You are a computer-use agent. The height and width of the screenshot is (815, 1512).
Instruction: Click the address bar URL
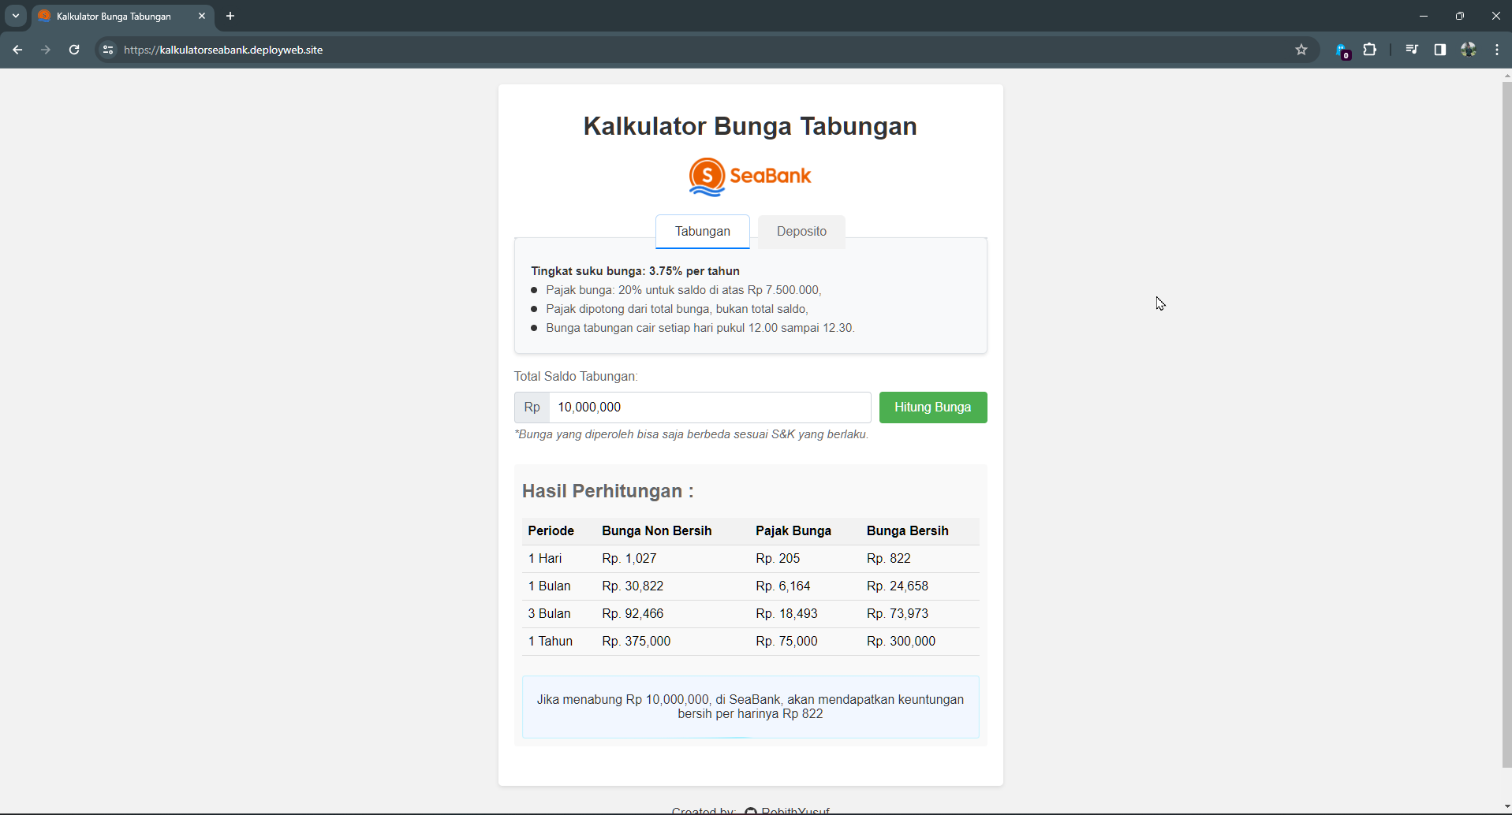(223, 50)
